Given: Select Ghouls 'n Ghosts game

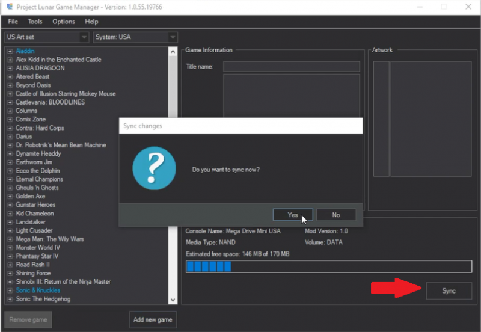Looking at the screenshot, I should pos(37,188).
